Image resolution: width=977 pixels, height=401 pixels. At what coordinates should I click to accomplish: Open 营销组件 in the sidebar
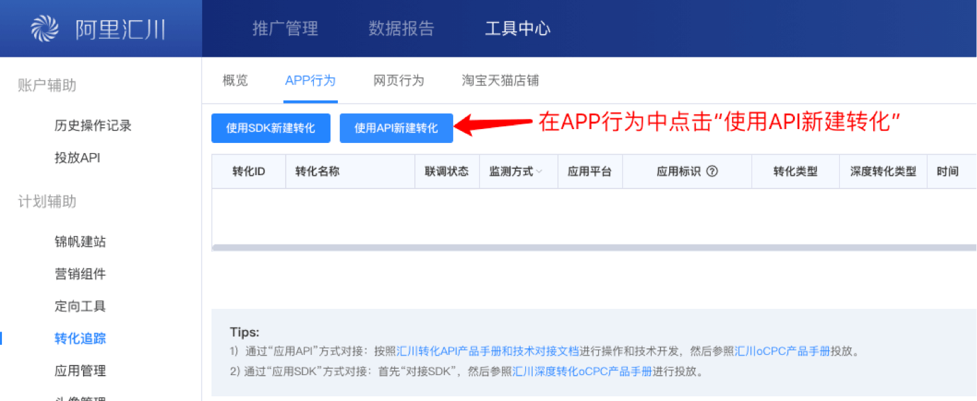(80, 274)
